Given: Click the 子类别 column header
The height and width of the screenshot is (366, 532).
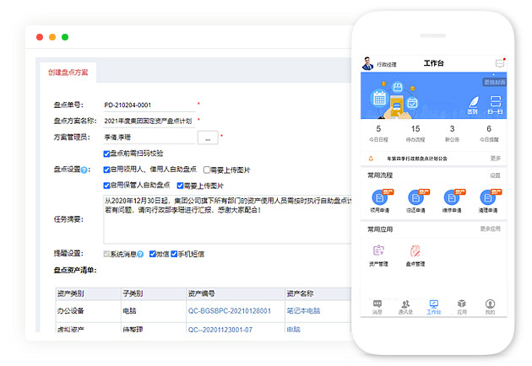Looking at the screenshot, I should (x=154, y=293).
